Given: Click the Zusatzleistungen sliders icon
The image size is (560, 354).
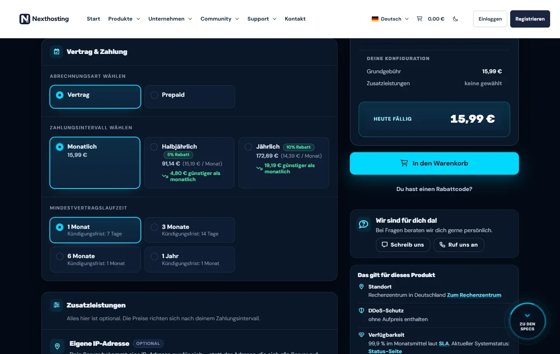Looking at the screenshot, I should pyautogui.click(x=56, y=305).
